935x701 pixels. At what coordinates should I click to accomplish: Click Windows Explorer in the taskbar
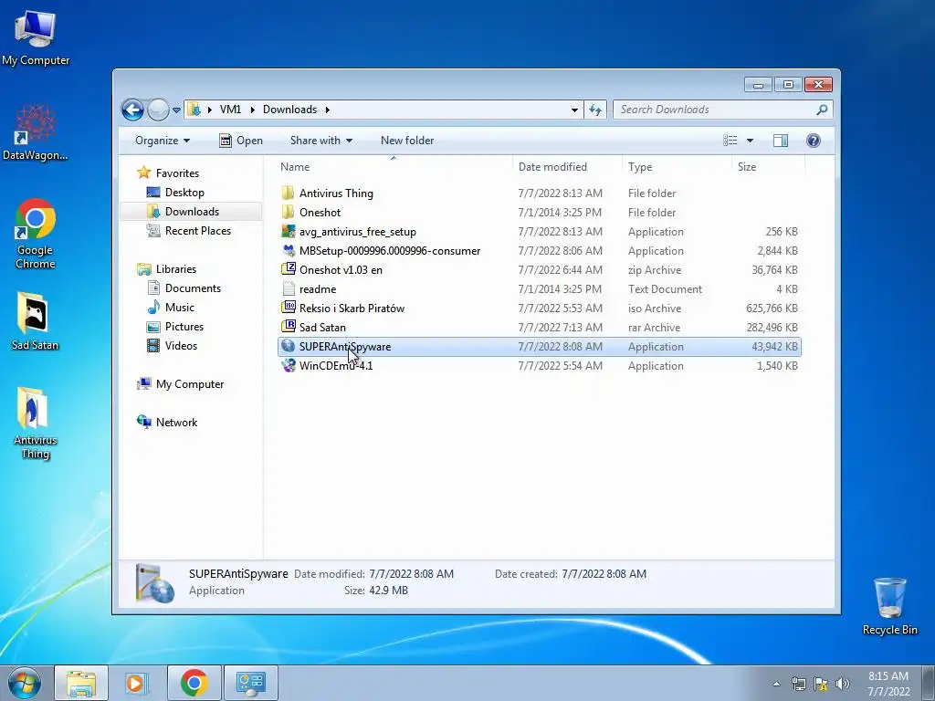coord(81,683)
